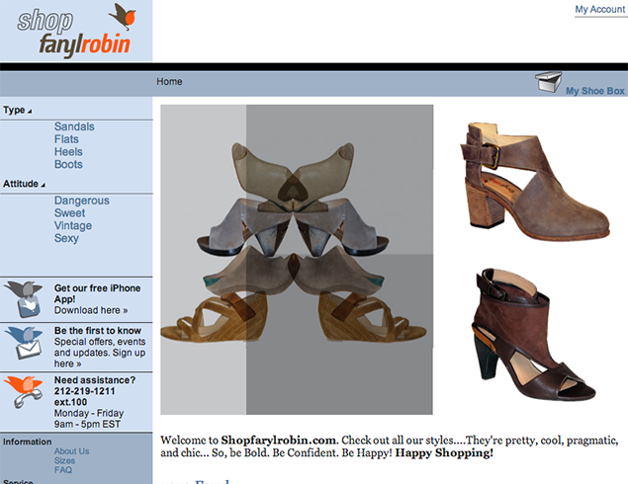Image resolution: width=628 pixels, height=484 pixels.
Task: Select the Sexy attitude
Action: click(66, 238)
